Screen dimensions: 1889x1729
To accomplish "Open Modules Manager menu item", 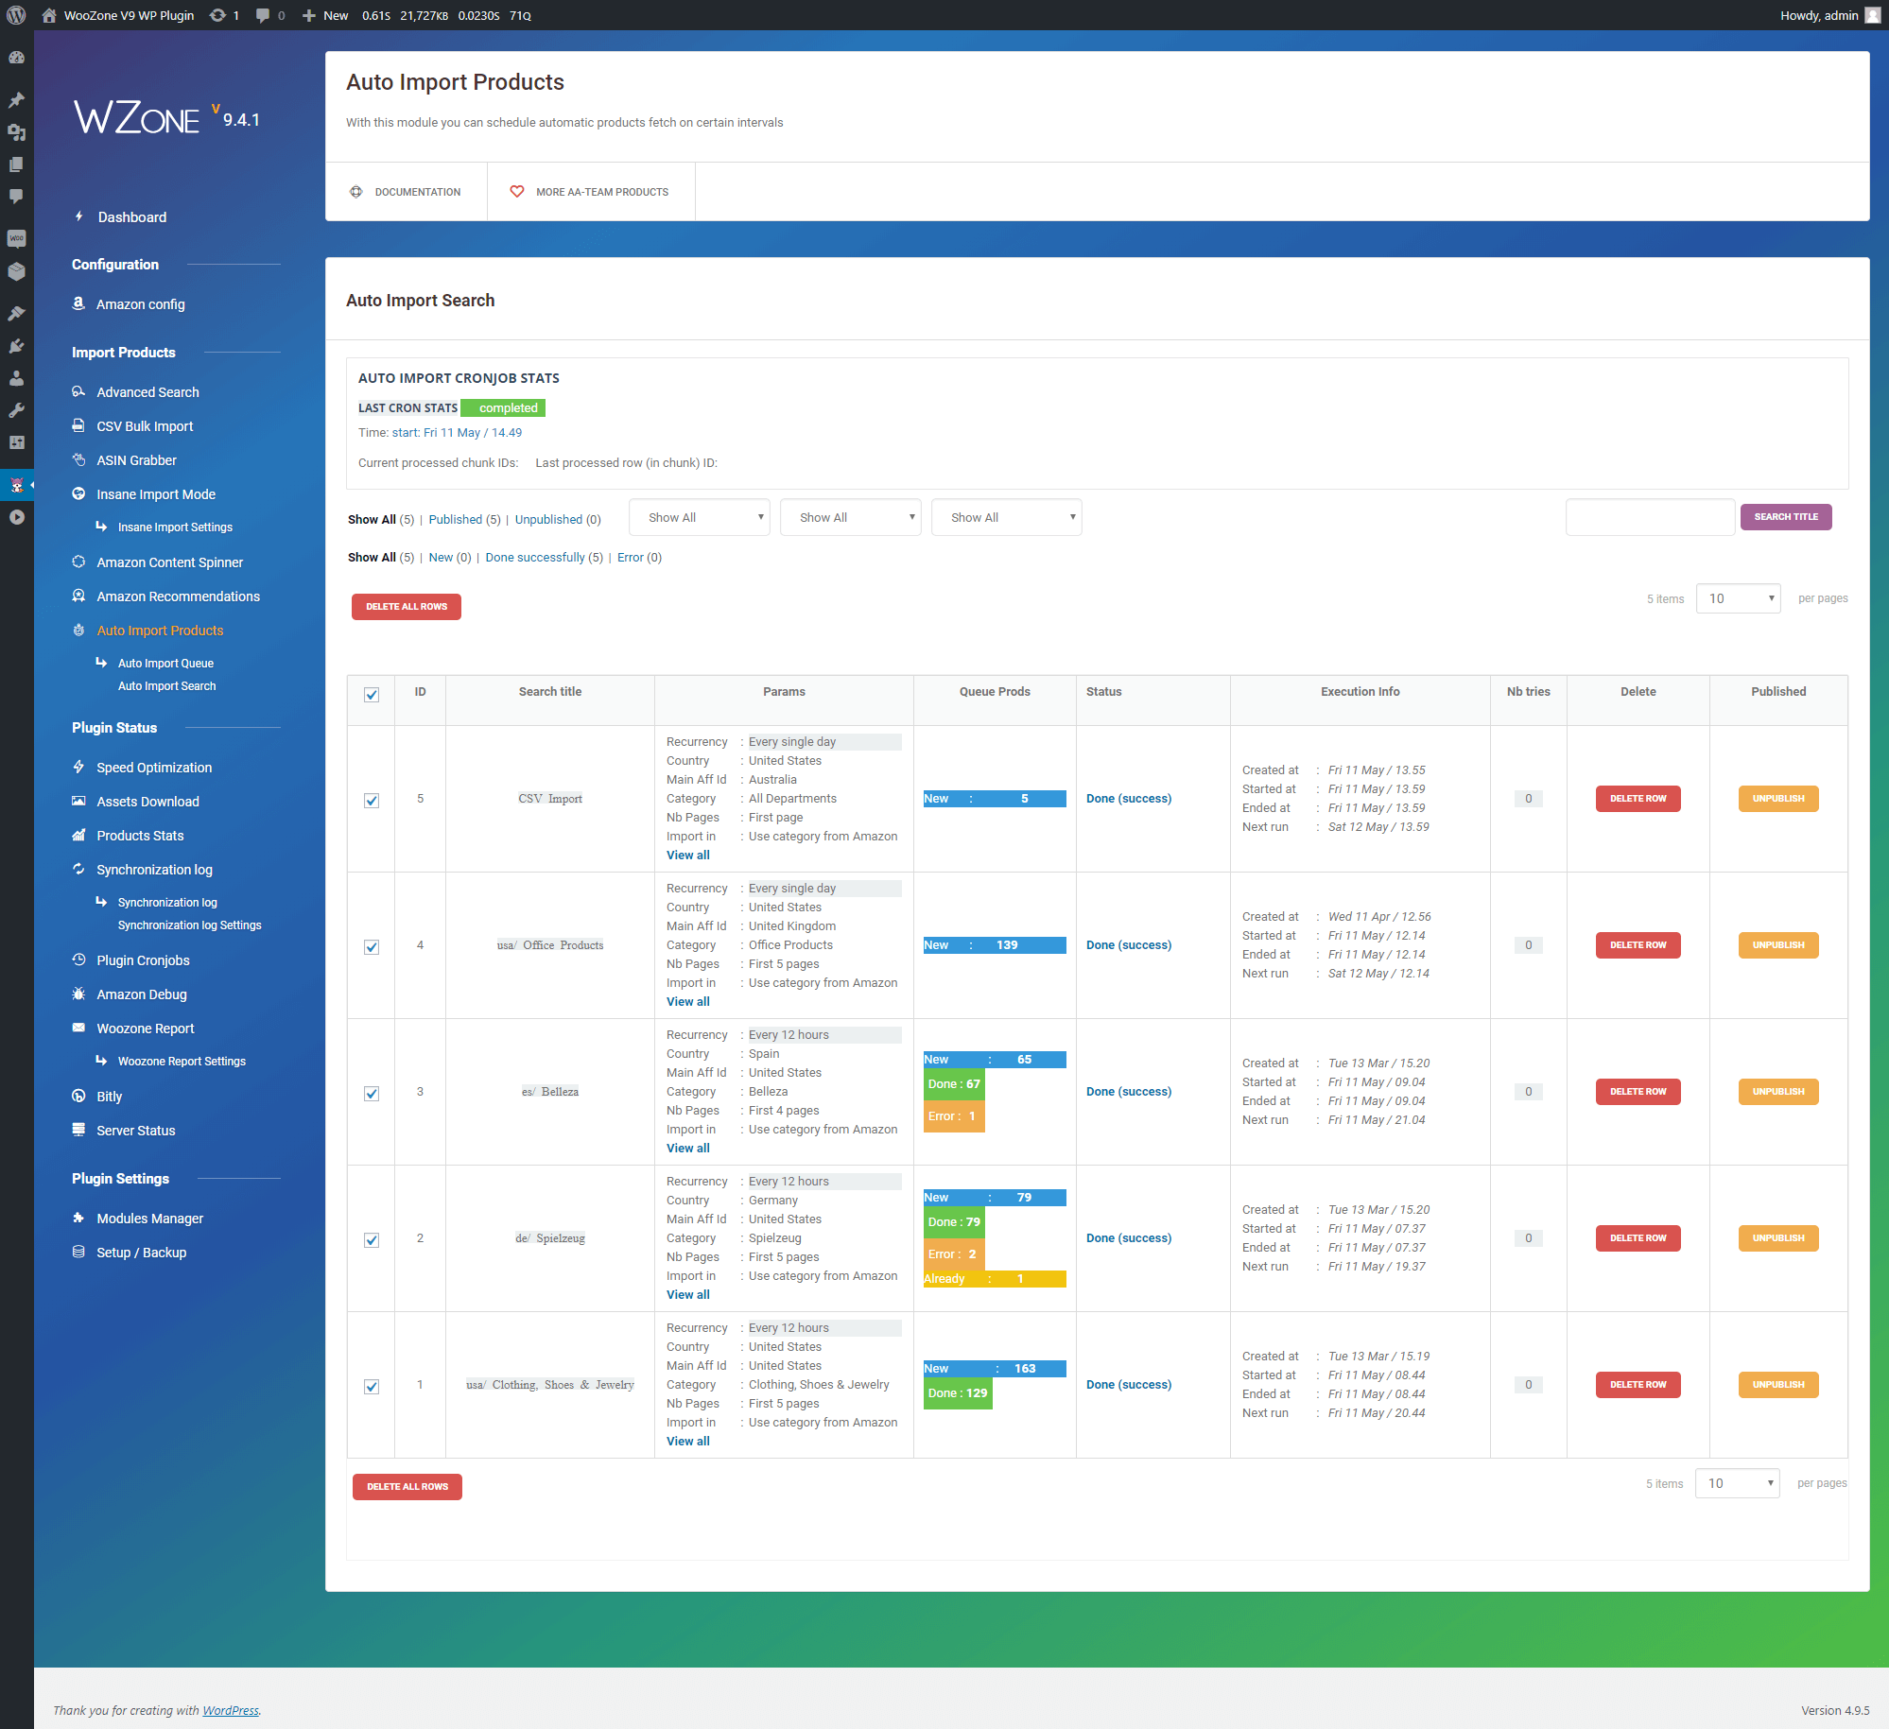I will [x=149, y=1218].
